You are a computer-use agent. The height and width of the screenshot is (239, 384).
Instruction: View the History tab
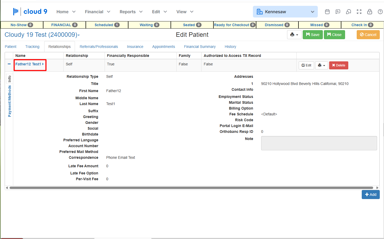tap(230, 47)
